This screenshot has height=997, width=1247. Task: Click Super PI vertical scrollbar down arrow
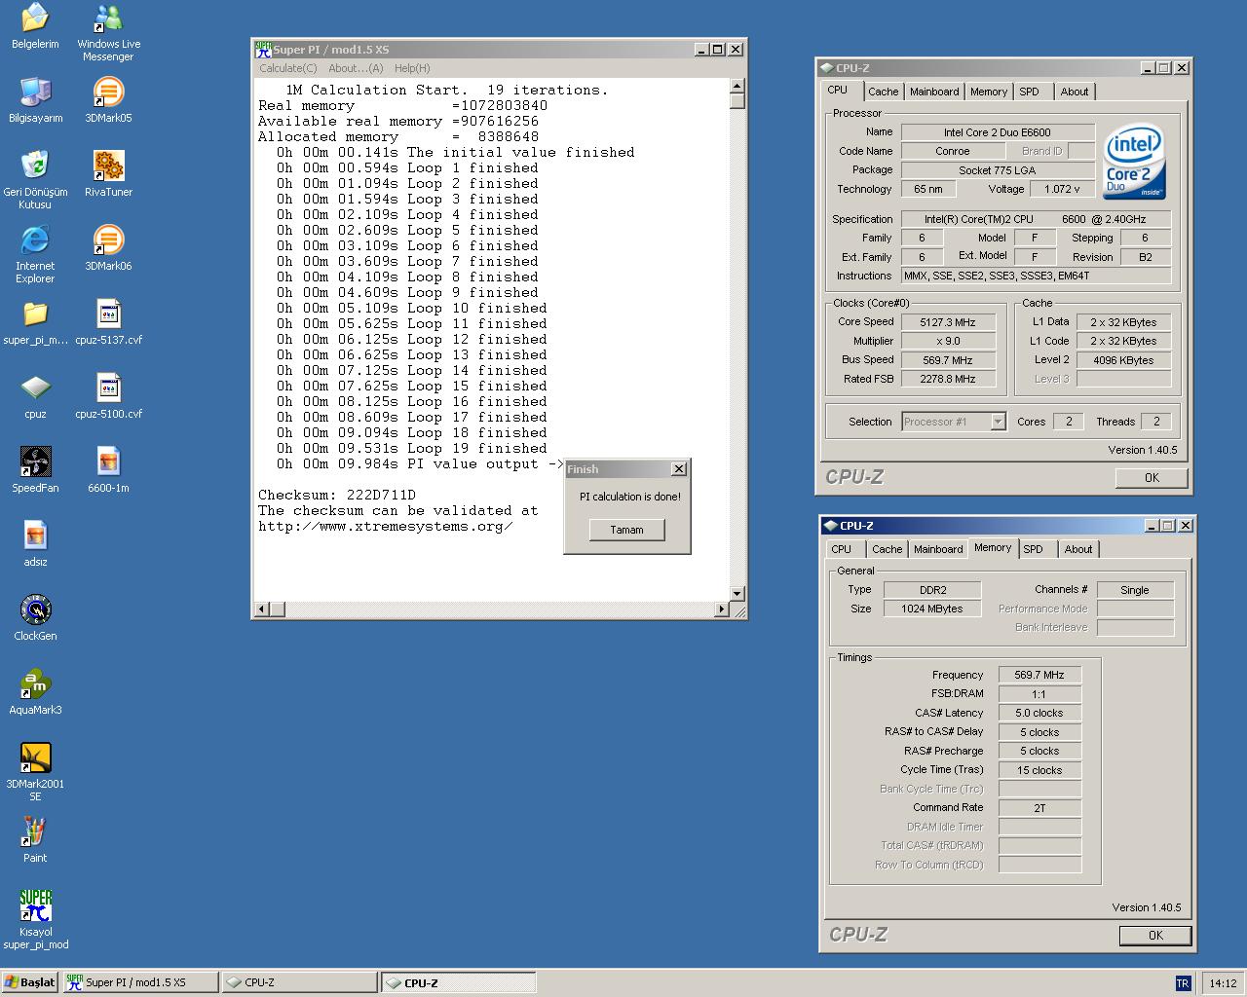point(737,593)
